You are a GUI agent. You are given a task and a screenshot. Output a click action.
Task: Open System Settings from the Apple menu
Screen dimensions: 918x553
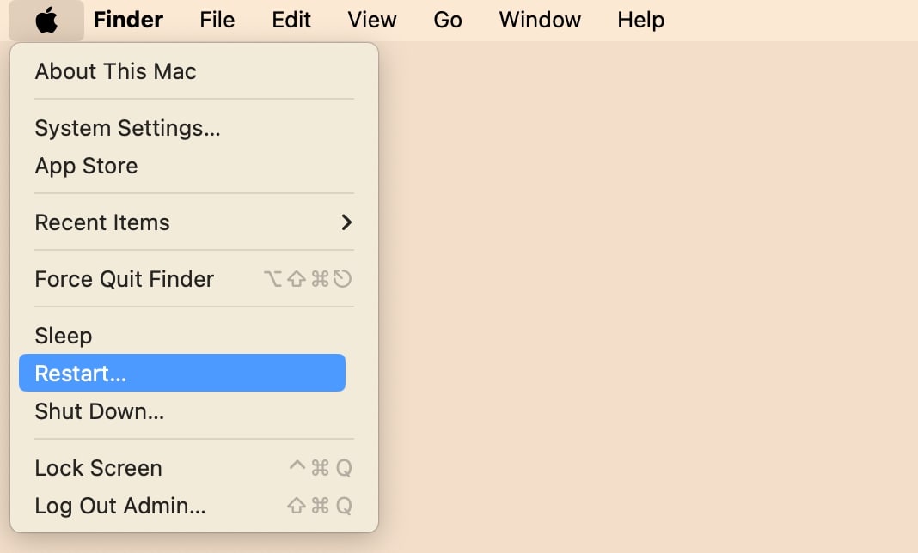click(126, 128)
